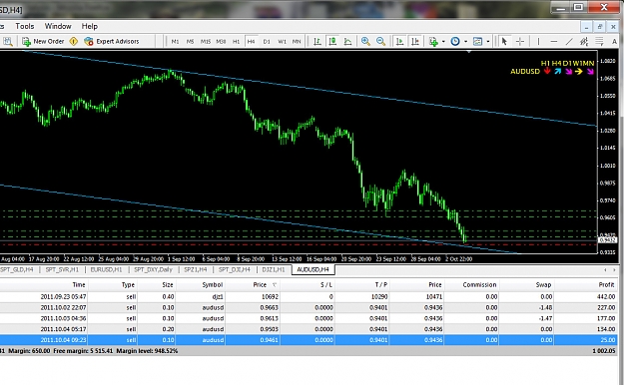Switch to the EURUSD,H1 chart tab
Image resolution: width=624 pixels, height=385 pixels.
[106, 269]
